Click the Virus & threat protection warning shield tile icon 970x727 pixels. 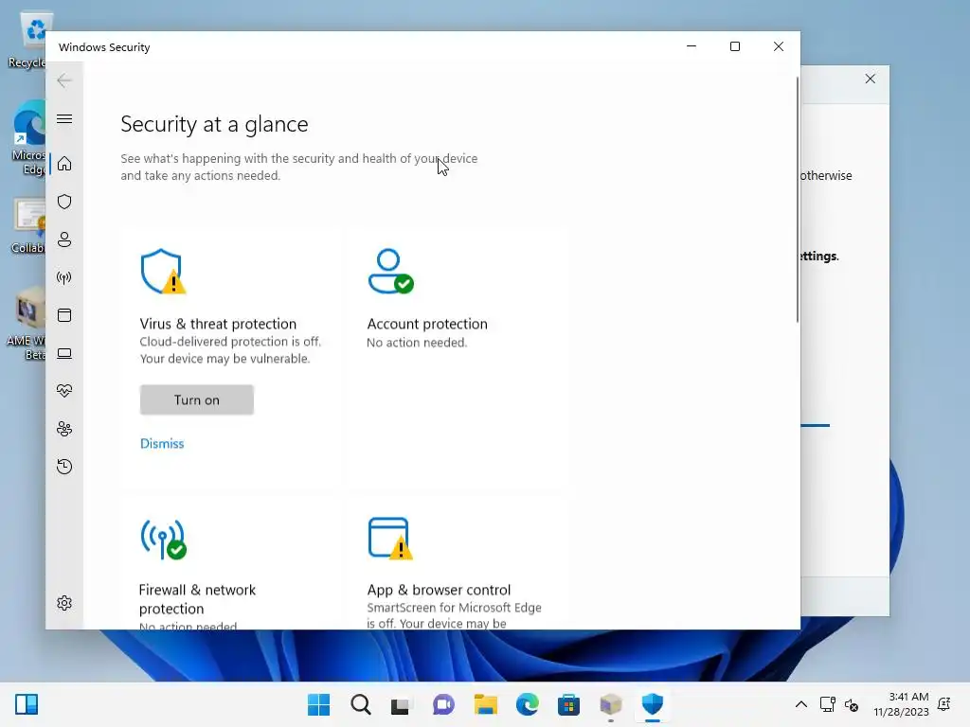pyautogui.click(x=163, y=272)
